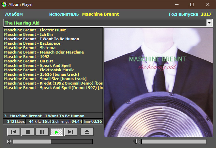The height and width of the screenshot is (148, 216).
Task: Click the fast-forward icon beside seek bar
Action: 9,142
